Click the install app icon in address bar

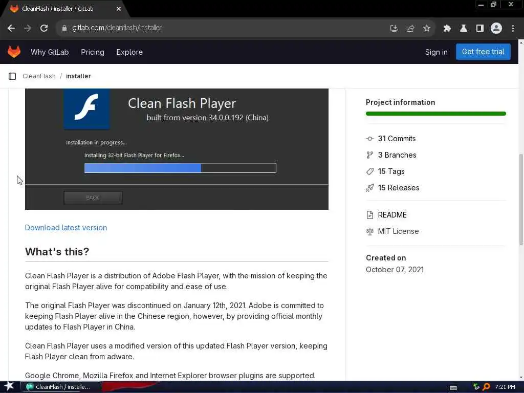394,29
